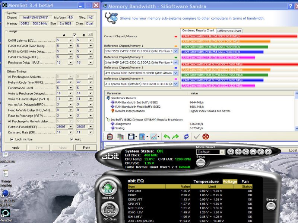Collapse MemSet panel with << button
The height and width of the screenshot is (223, 298).
(x=91, y=35)
